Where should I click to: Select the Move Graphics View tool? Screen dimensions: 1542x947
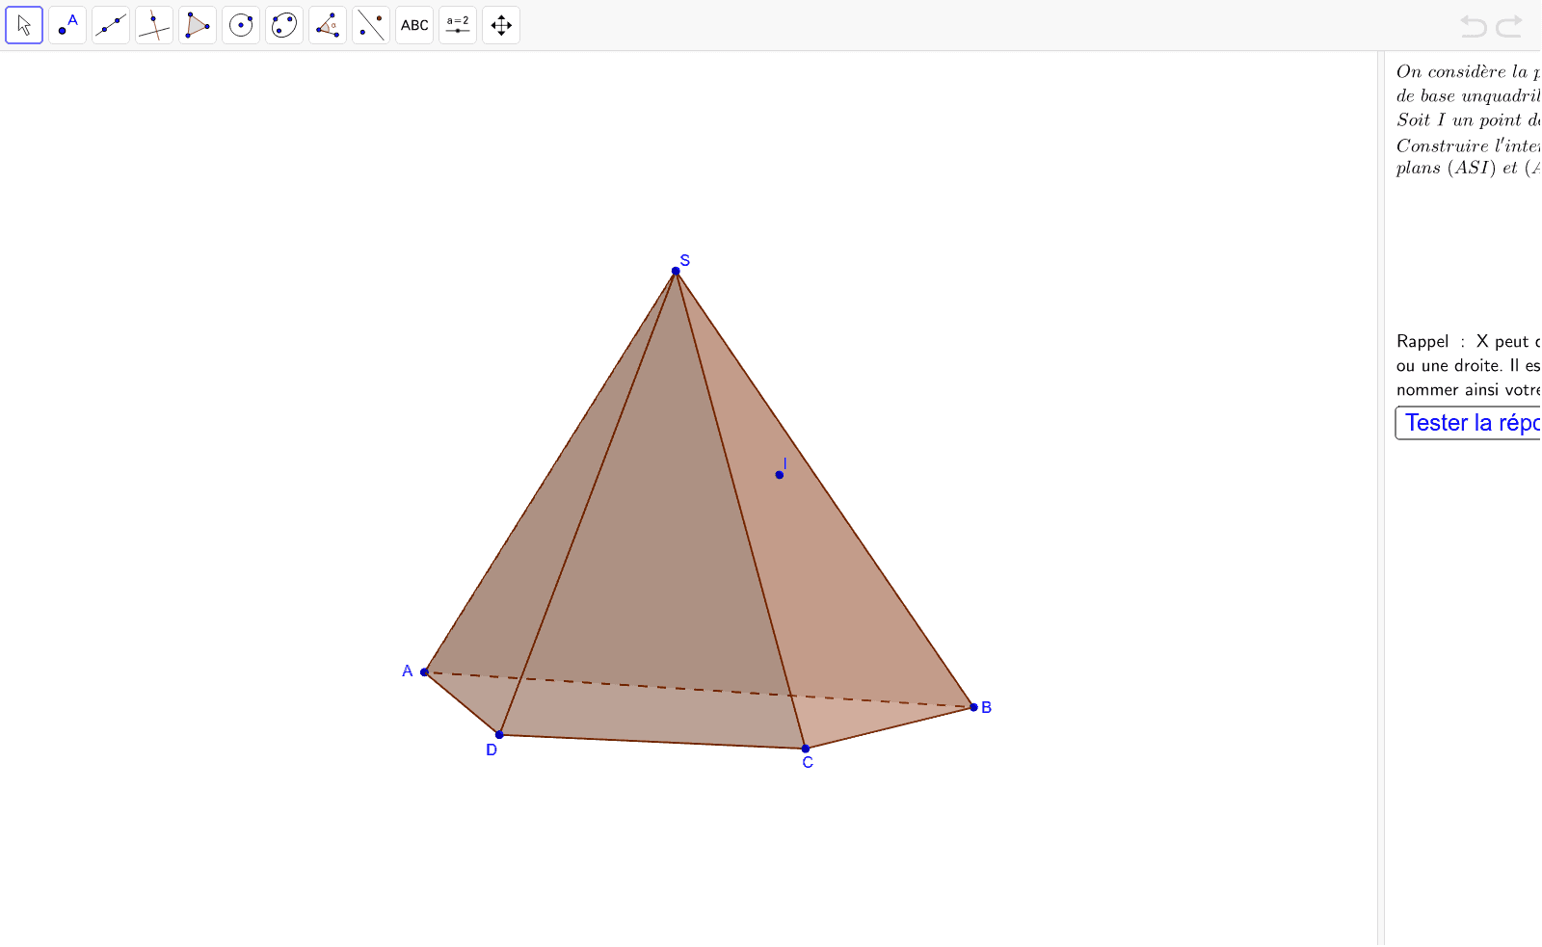pyautogui.click(x=501, y=25)
